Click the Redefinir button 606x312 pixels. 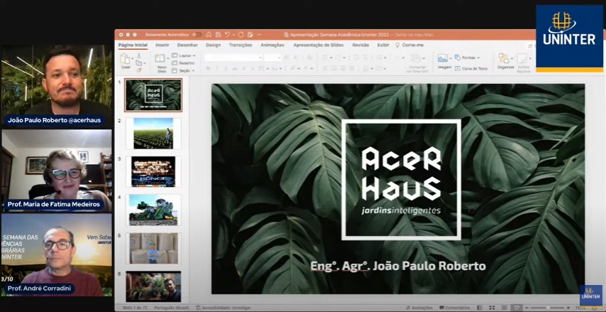coord(184,63)
